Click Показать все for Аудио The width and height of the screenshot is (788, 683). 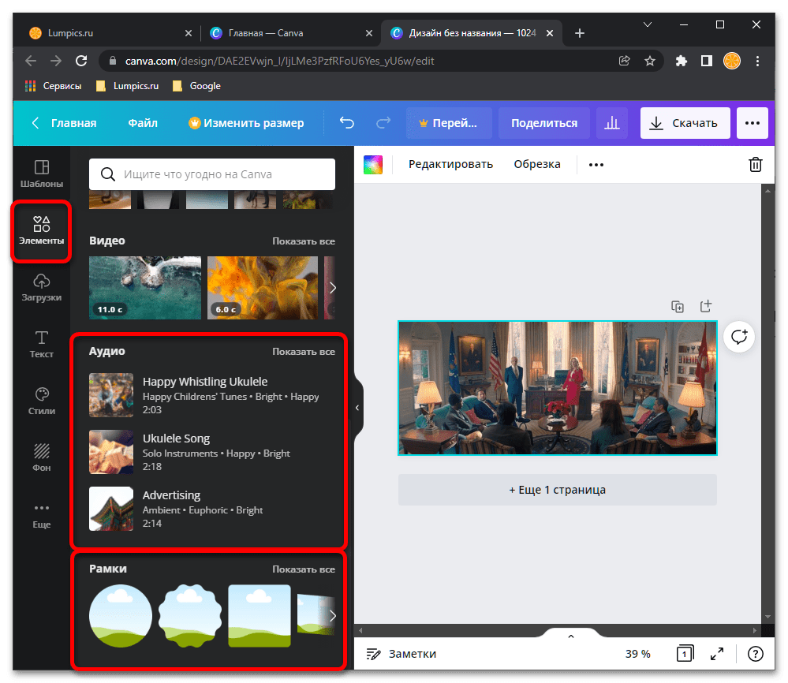[x=304, y=352]
